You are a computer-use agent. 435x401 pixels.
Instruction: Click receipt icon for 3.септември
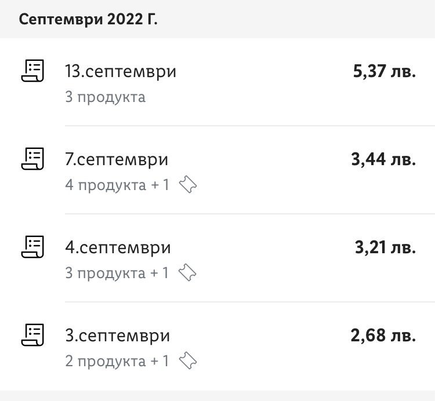tap(32, 336)
